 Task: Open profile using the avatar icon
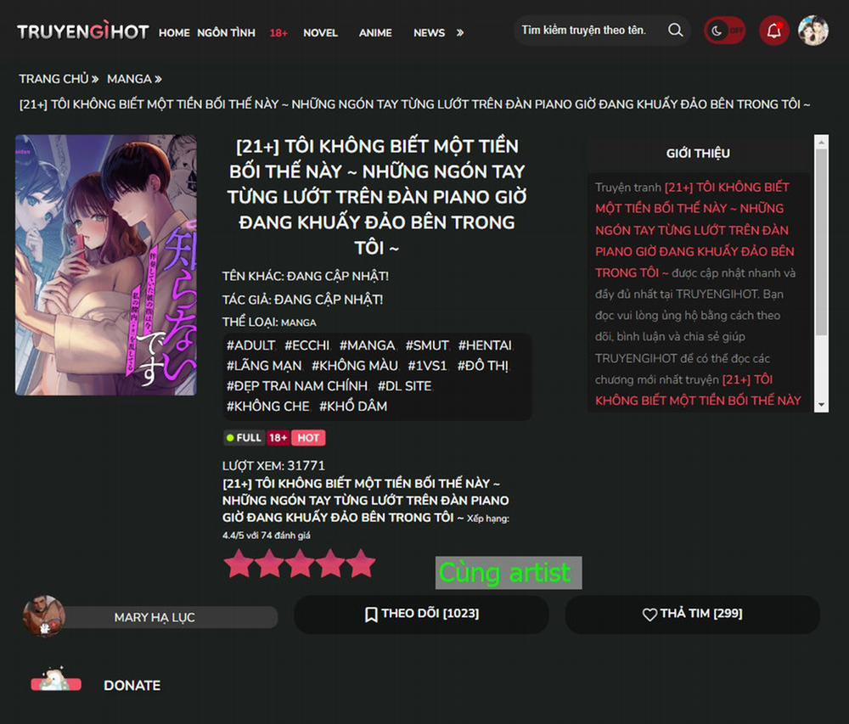[813, 30]
